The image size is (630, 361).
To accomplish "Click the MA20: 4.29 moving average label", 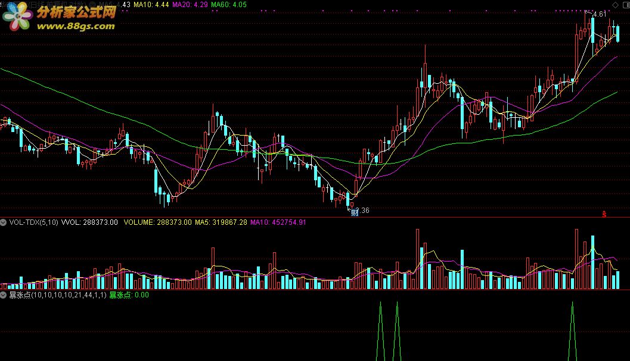I will [190, 5].
